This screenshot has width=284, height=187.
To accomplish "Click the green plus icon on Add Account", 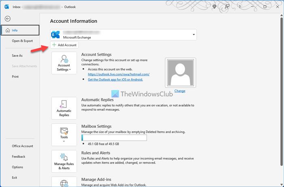I will click(x=54, y=45).
